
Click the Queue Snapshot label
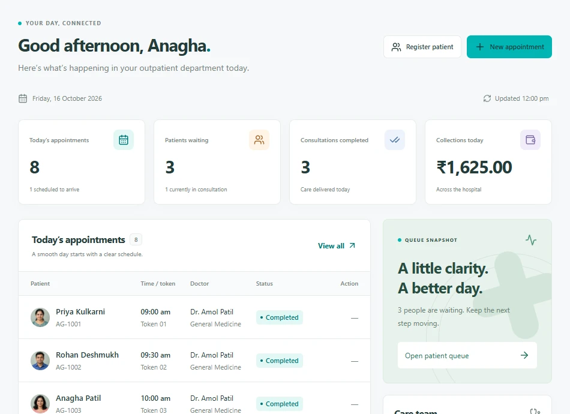(431, 240)
